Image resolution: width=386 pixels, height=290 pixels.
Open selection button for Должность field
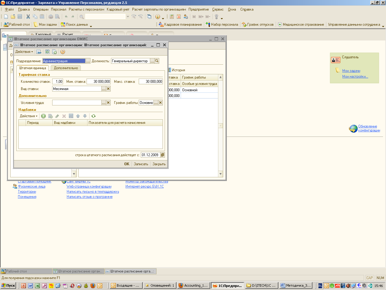[152, 61]
